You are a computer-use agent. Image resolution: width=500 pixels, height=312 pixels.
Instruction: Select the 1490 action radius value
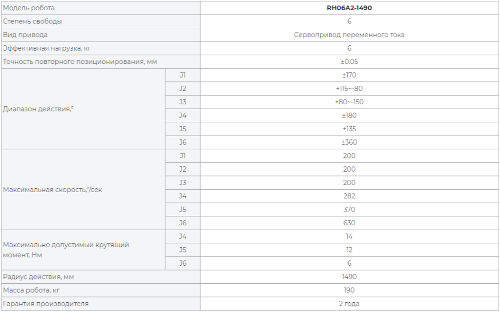coord(349,277)
